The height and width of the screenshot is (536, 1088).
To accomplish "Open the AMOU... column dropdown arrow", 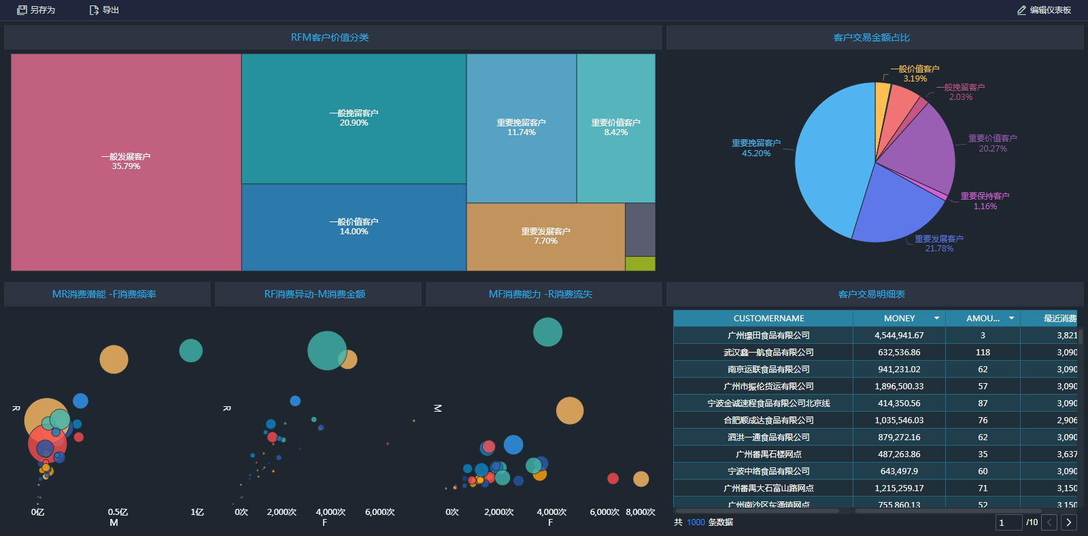I will [1011, 318].
